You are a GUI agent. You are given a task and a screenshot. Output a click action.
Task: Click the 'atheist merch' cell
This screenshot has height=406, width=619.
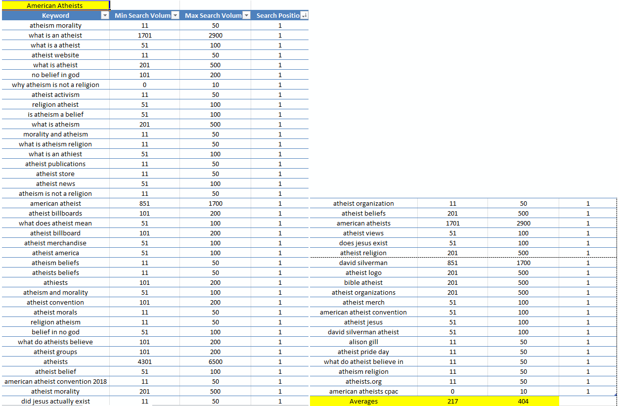[x=363, y=302]
